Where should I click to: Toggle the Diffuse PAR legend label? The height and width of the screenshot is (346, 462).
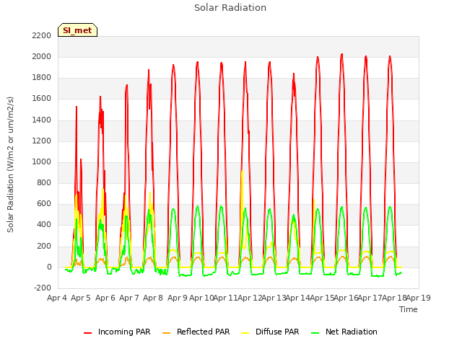[x=277, y=332]
